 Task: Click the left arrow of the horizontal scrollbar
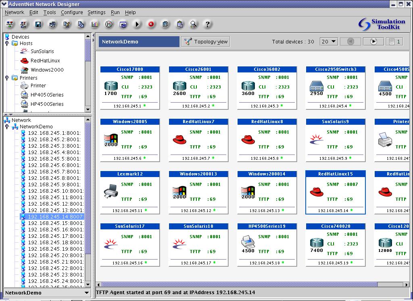(x=99, y=285)
